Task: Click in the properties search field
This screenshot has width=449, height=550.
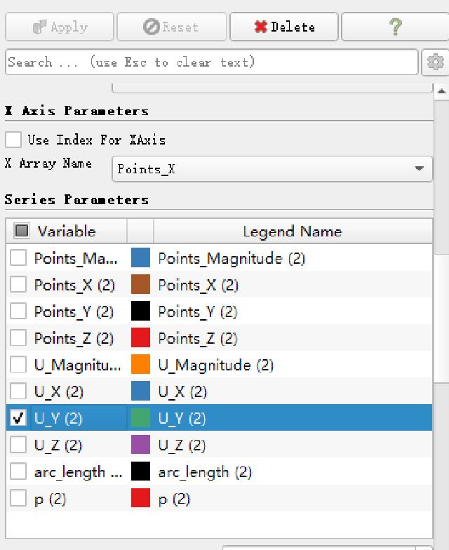Action: pos(210,62)
